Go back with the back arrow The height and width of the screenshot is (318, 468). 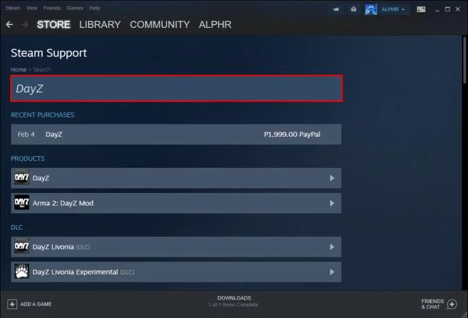[x=9, y=24]
